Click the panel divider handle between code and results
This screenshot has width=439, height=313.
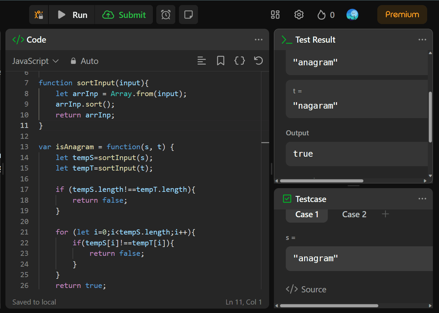click(272, 169)
